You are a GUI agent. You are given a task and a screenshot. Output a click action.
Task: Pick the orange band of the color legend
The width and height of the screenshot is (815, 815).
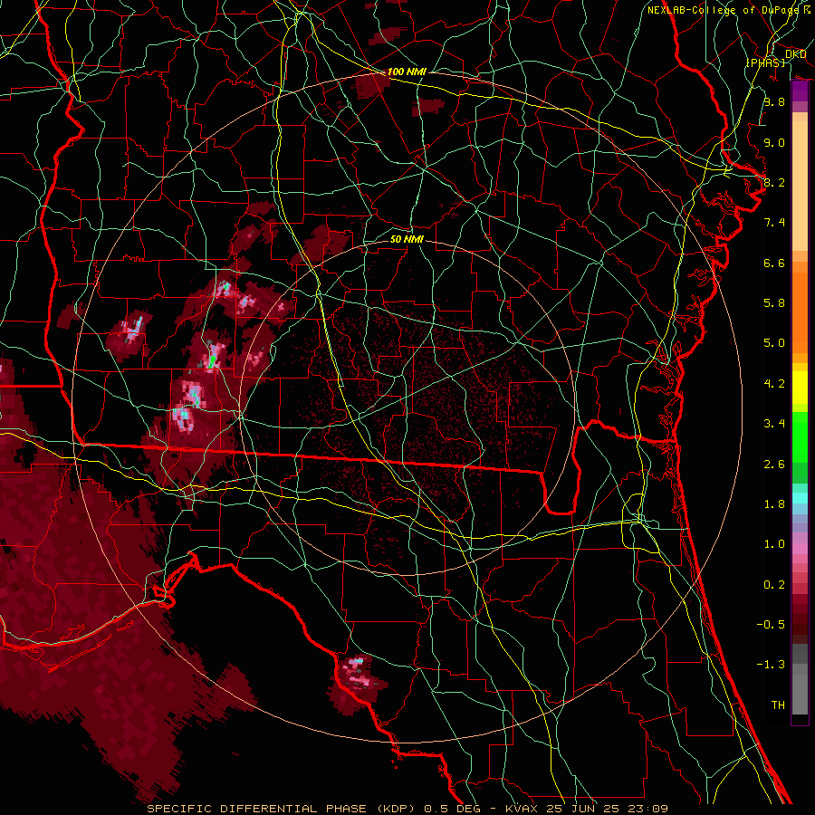pyautogui.click(x=800, y=312)
